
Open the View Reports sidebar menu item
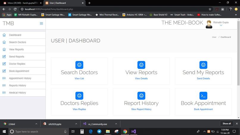(23, 49)
